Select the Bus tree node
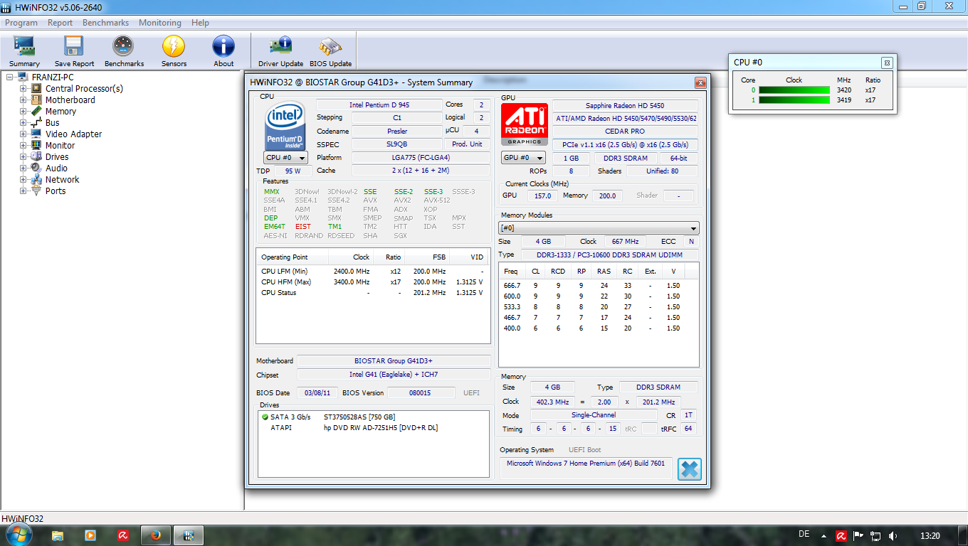 tap(52, 123)
